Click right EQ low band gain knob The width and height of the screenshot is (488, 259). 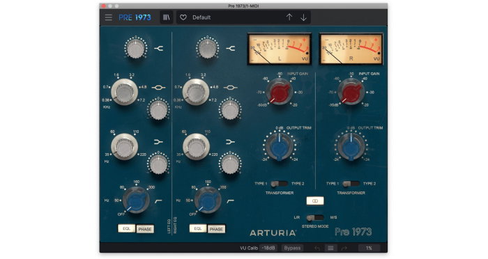(230, 164)
